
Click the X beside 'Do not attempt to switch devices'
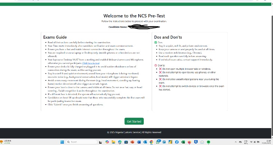coord(160,86)
